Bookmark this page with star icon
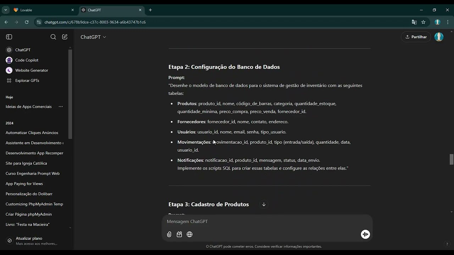The height and width of the screenshot is (255, 454). 423,22
